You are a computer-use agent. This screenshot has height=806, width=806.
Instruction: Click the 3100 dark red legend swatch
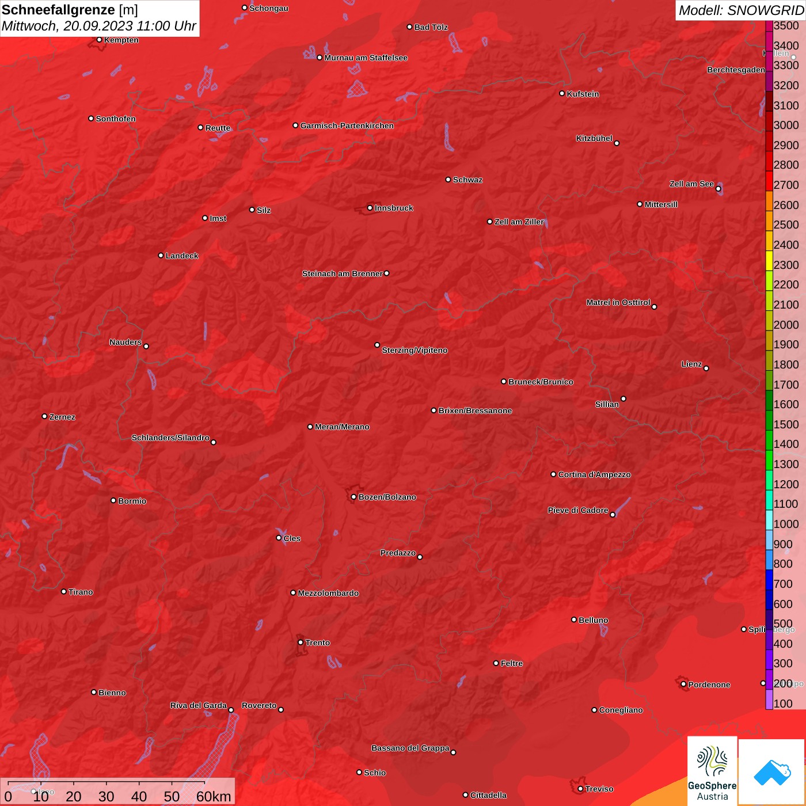[769, 101]
